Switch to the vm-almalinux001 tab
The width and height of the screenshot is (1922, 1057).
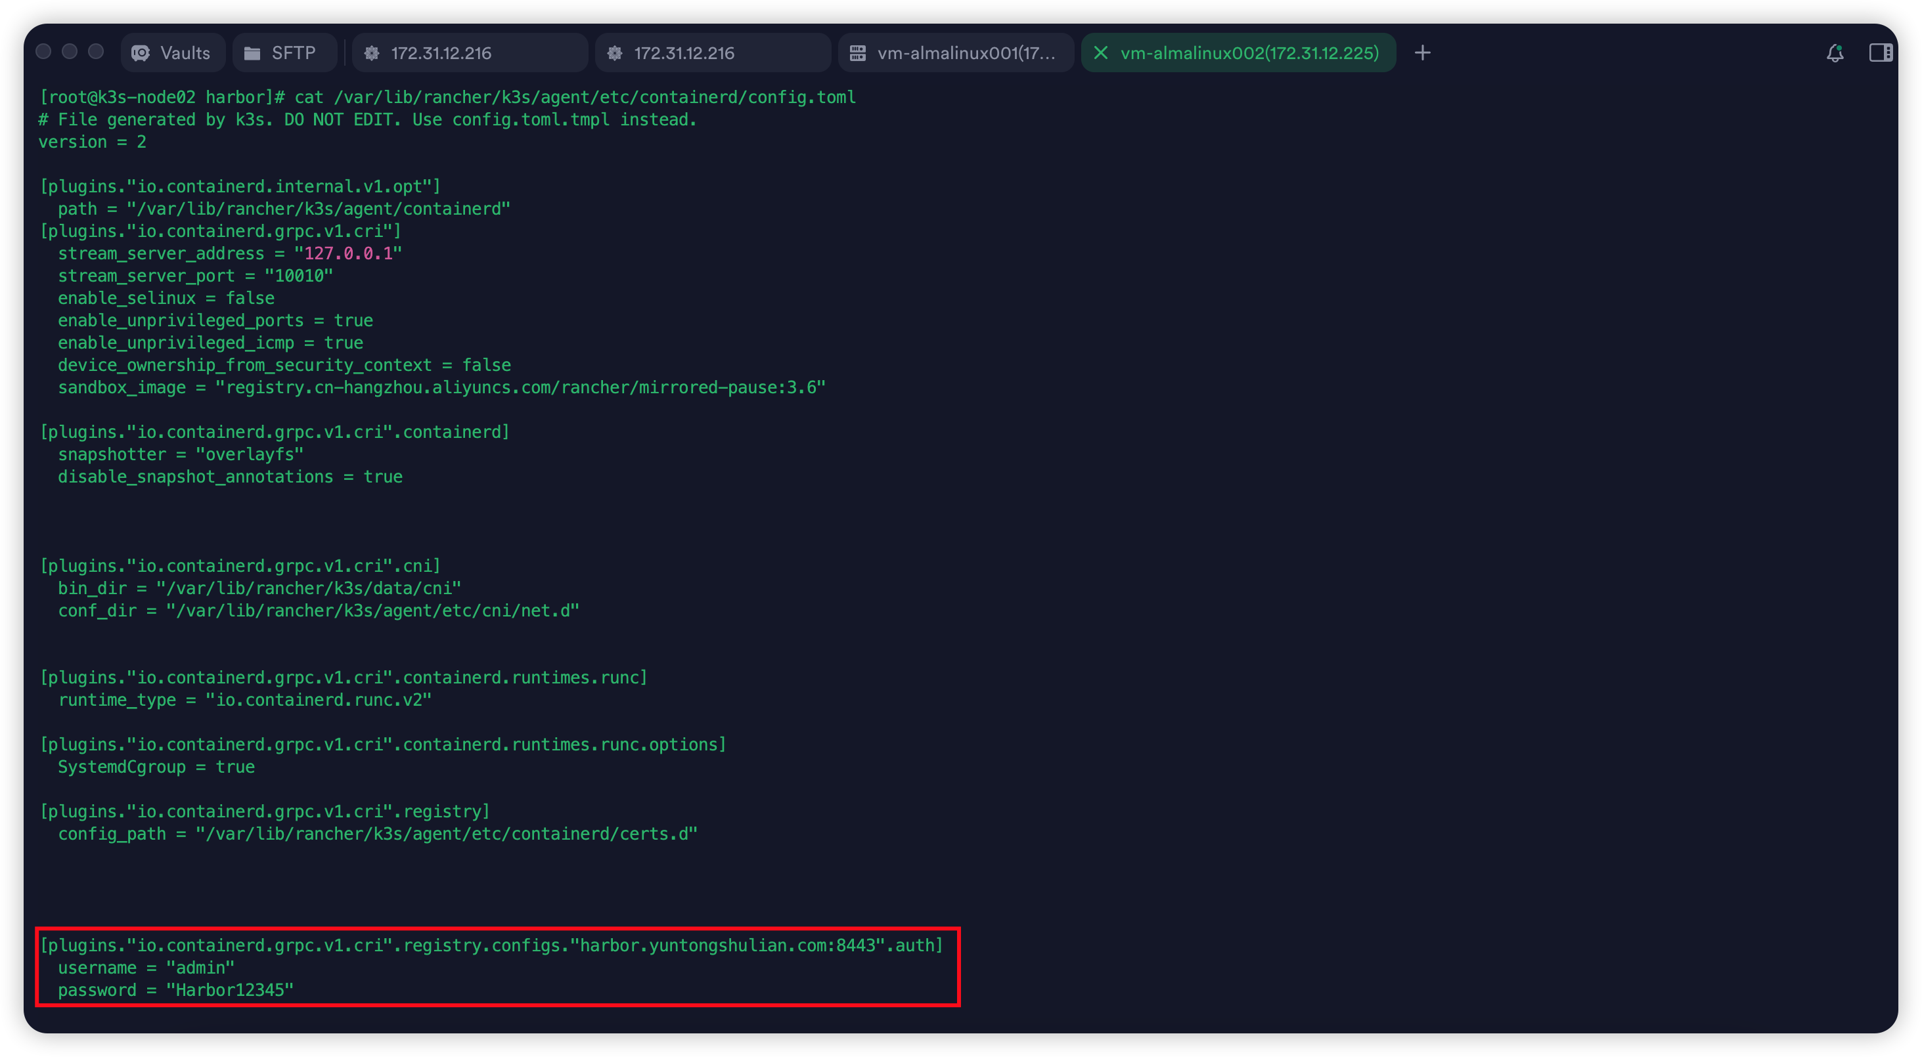[956, 53]
